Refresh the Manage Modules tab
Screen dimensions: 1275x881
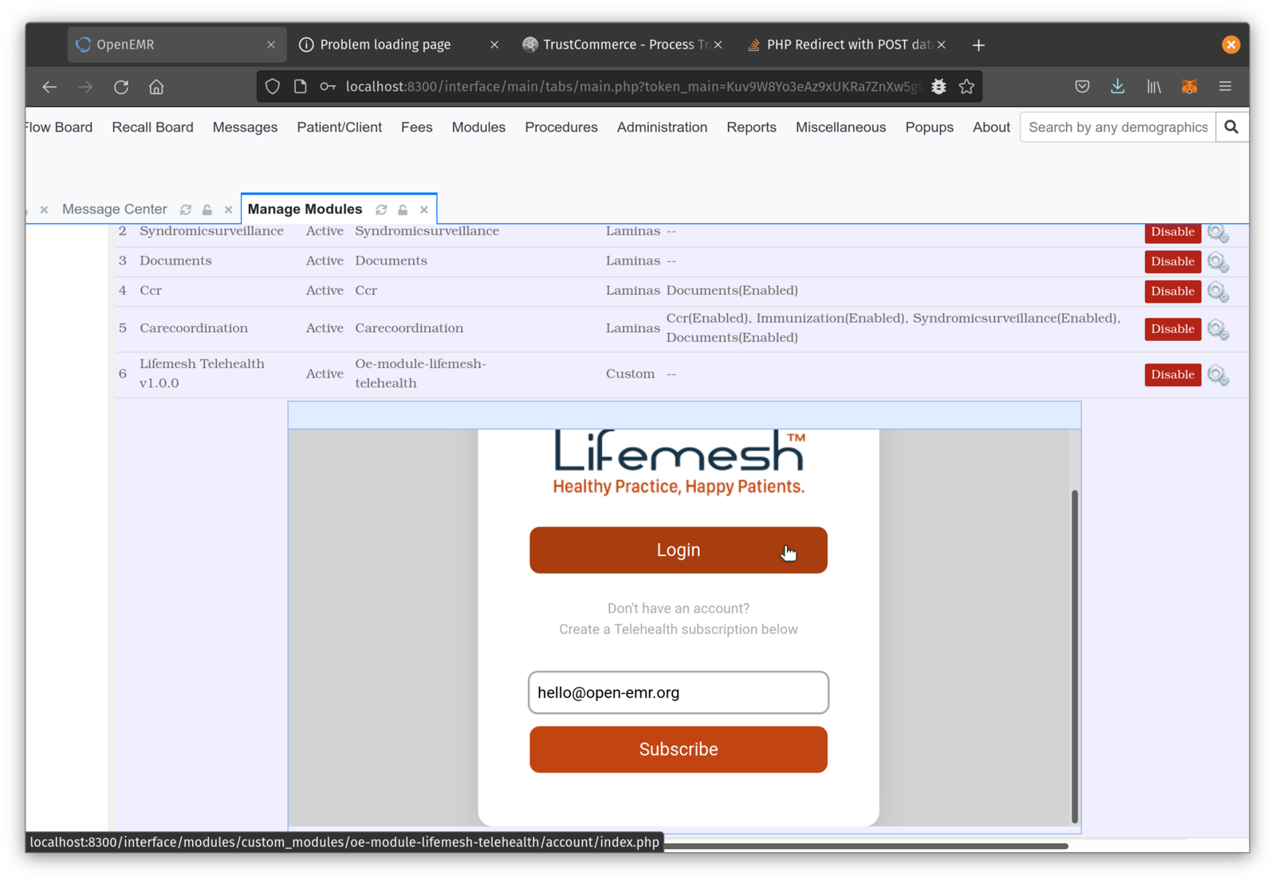382,209
